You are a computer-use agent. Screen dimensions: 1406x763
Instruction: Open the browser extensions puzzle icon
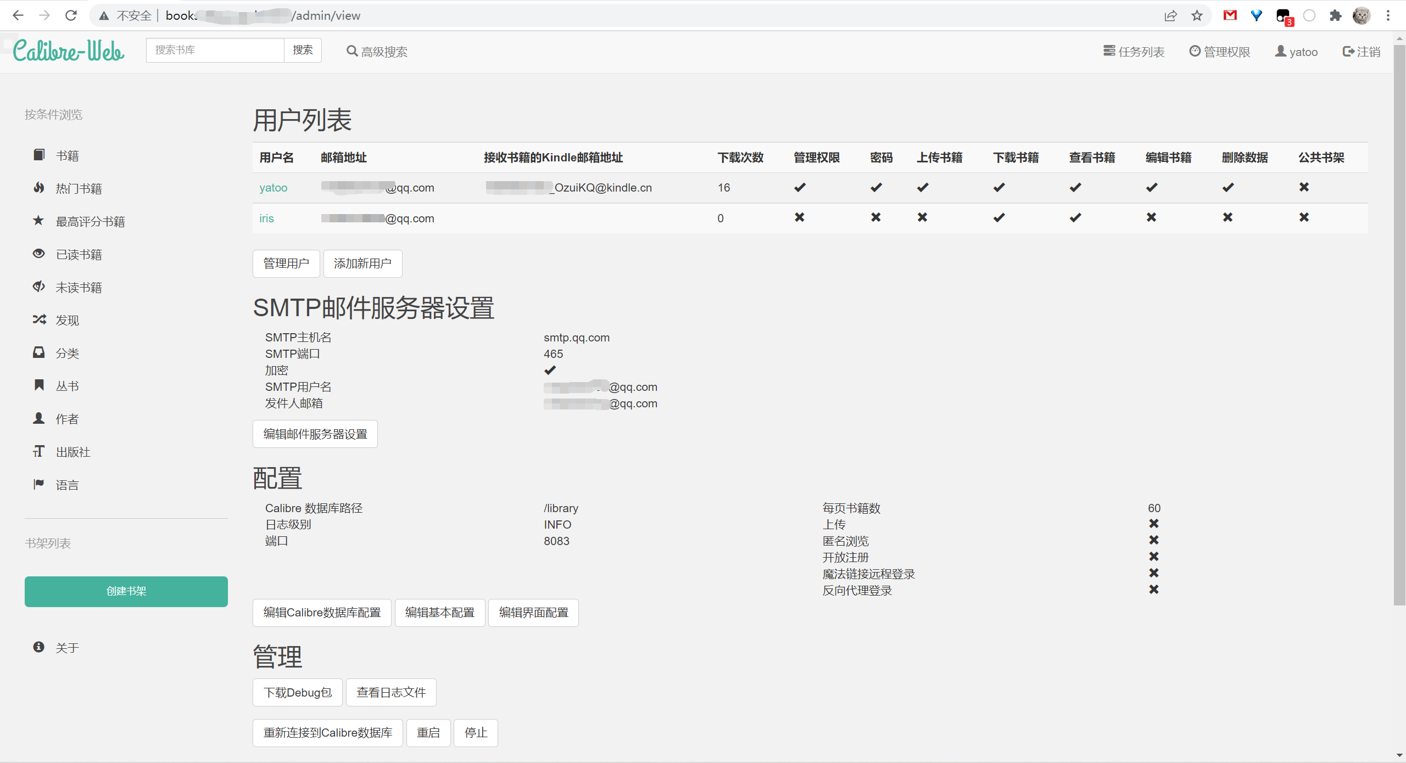1335,15
